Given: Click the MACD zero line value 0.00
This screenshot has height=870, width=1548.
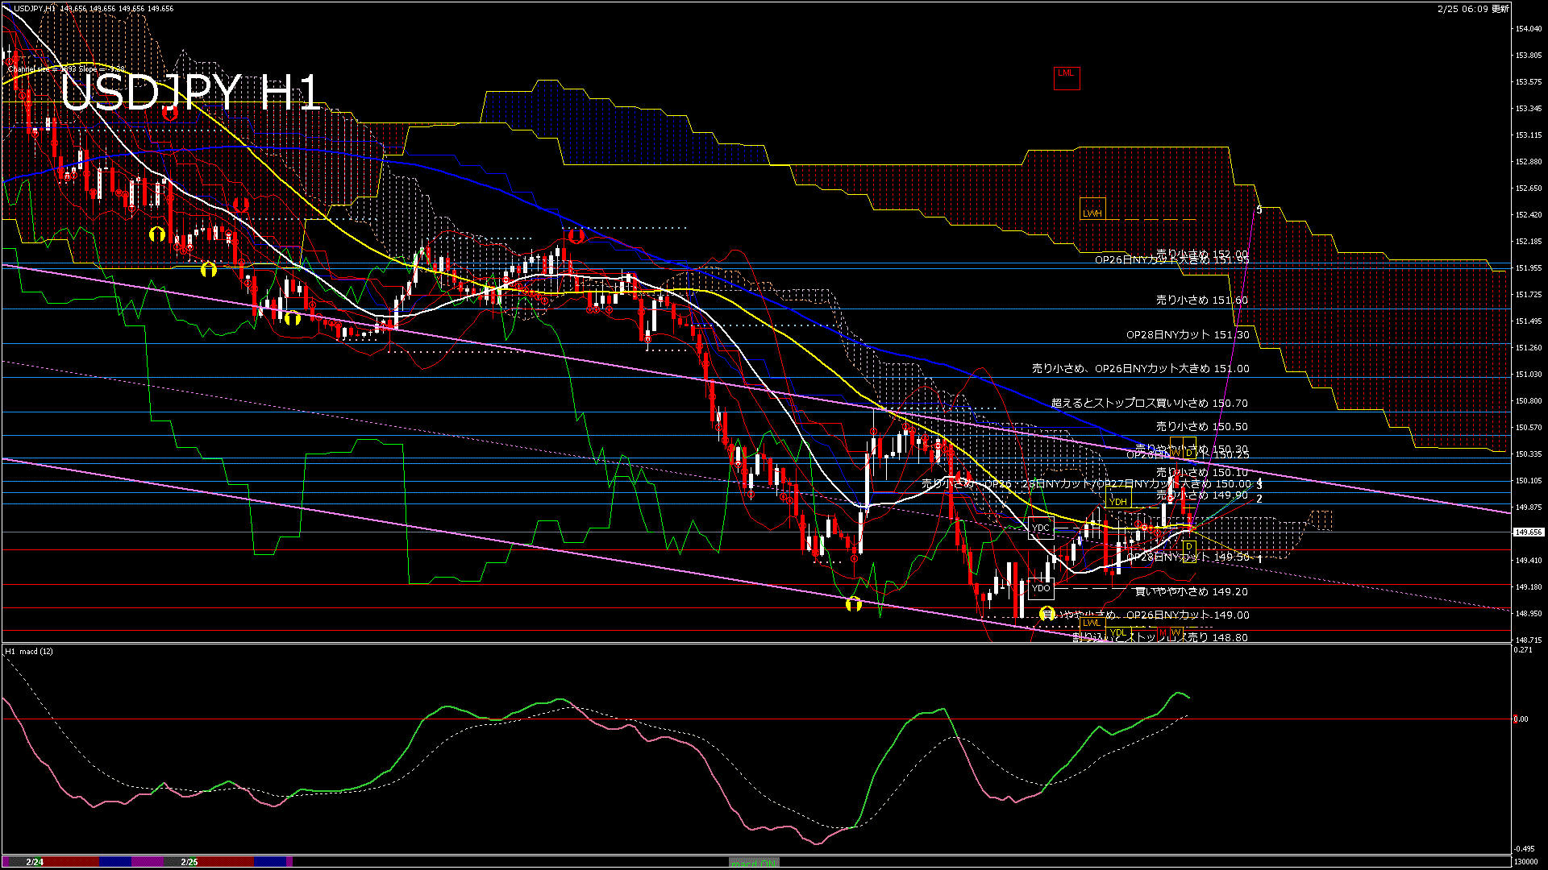Looking at the screenshot, I should click(x=1521, y=719).
